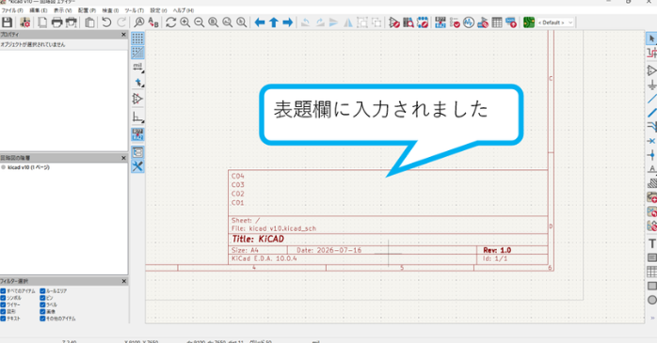
Task: Navigate up one sheet with blue arrow
Action: click(x=274, y=23)
